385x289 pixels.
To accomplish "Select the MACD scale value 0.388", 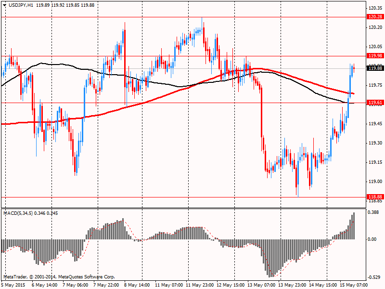I will point(374,212).
